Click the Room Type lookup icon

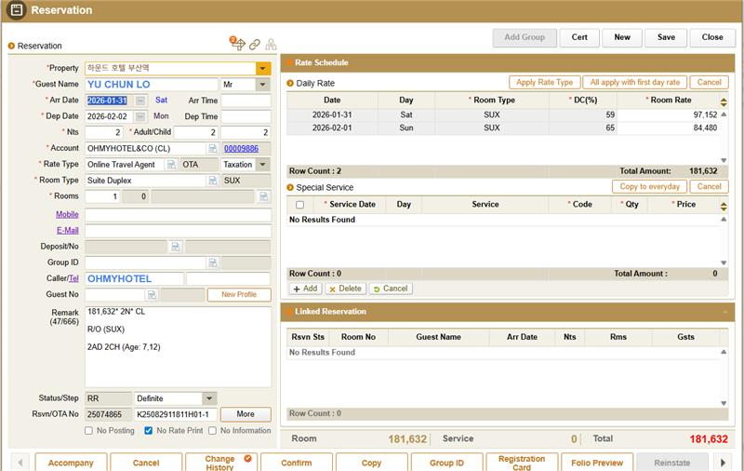[212, 181]
